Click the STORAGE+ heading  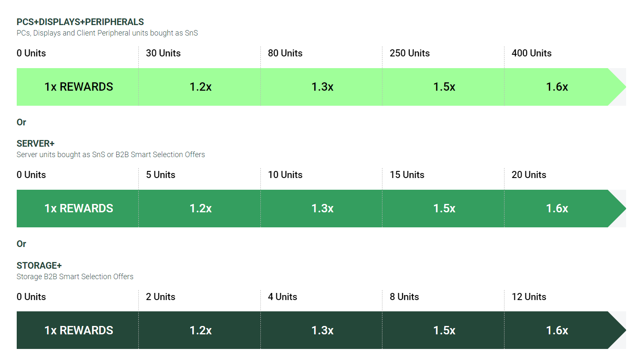point(39,266)
